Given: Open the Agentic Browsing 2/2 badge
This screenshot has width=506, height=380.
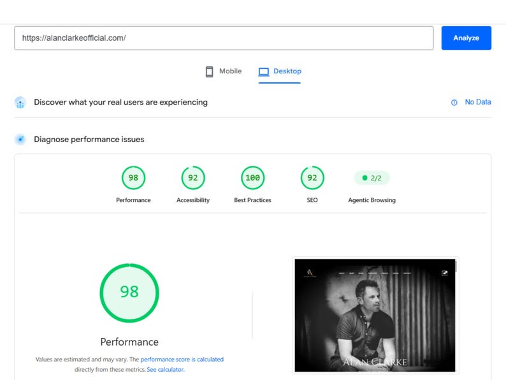Looking at the screenshot, I should coord(372,178).
